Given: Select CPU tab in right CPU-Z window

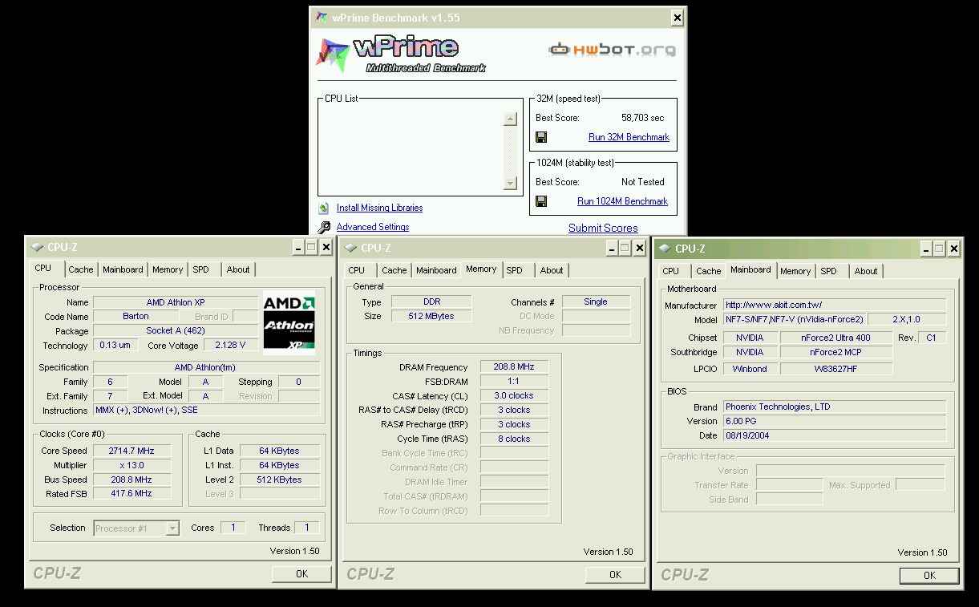Looking at the screenshot, I should click(x=671, y=271).
